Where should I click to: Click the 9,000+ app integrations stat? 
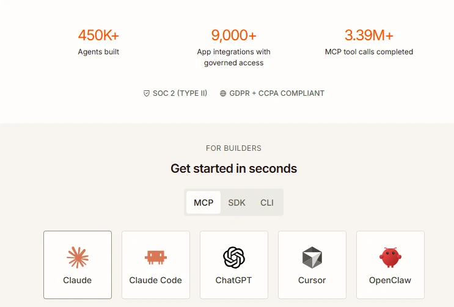pyautogui.click(x=233, y=48)
